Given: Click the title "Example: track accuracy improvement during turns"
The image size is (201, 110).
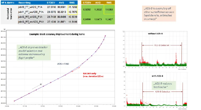Looking at the screenshot, I should 57,34.
